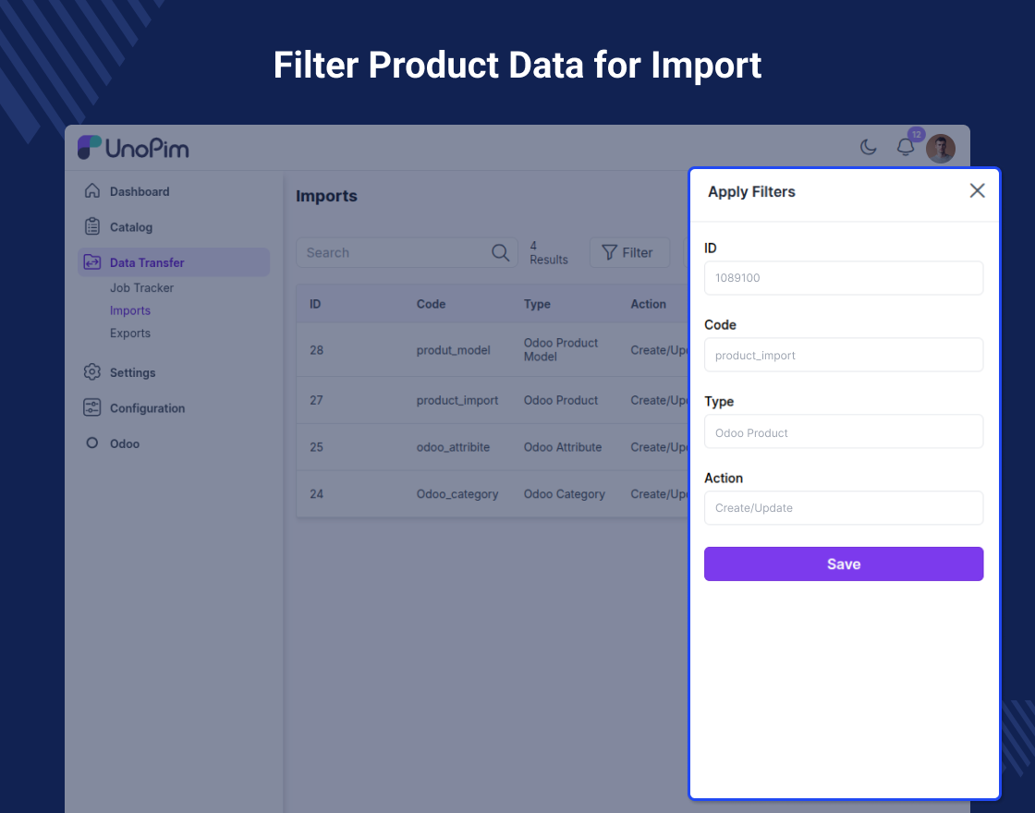The width and height of the screenshot is (1035, 813).
Task: Select Data Transfer menu item
Action: coord(174,262)
